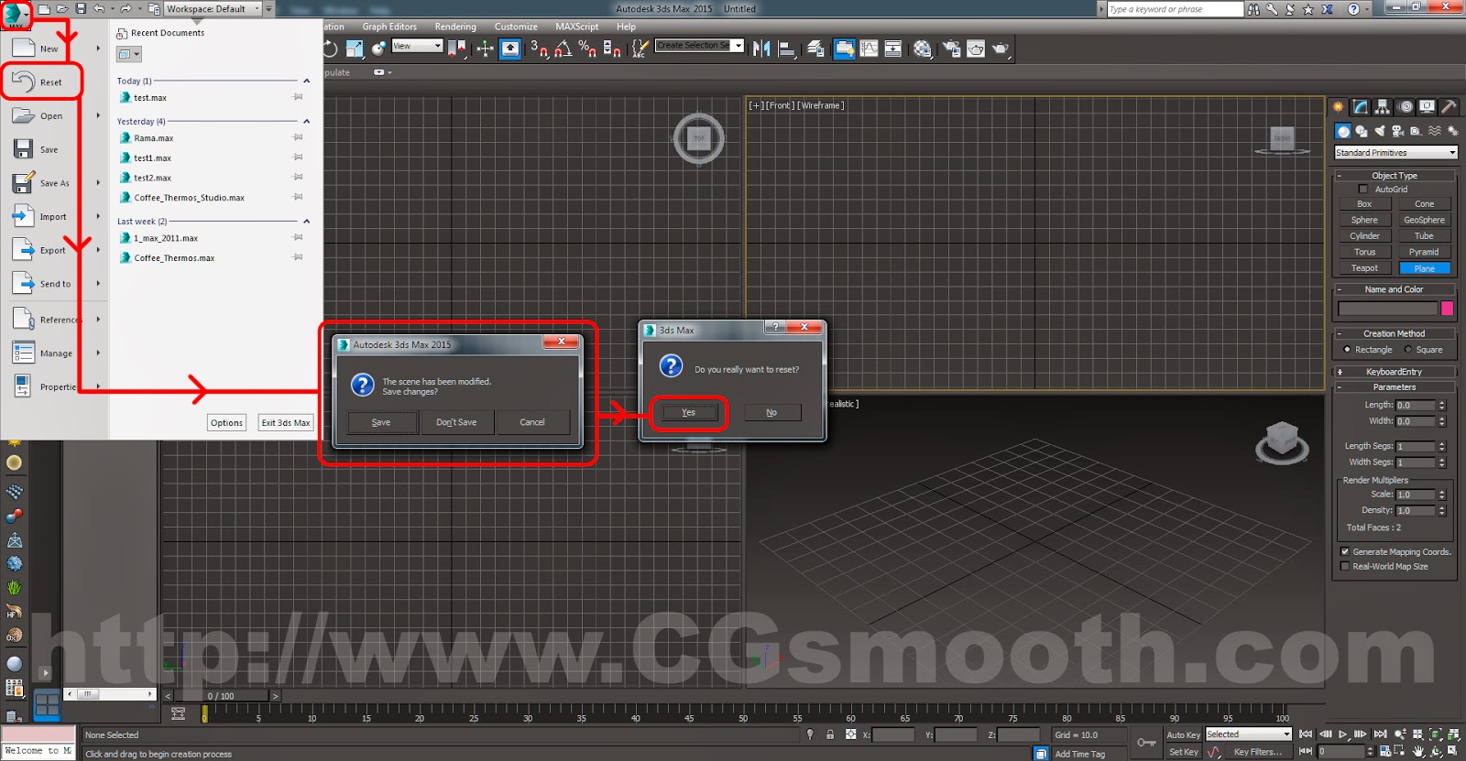Click the Play Animation button
This screenshot has height=761, width=1466.
tap(1343, 734)
